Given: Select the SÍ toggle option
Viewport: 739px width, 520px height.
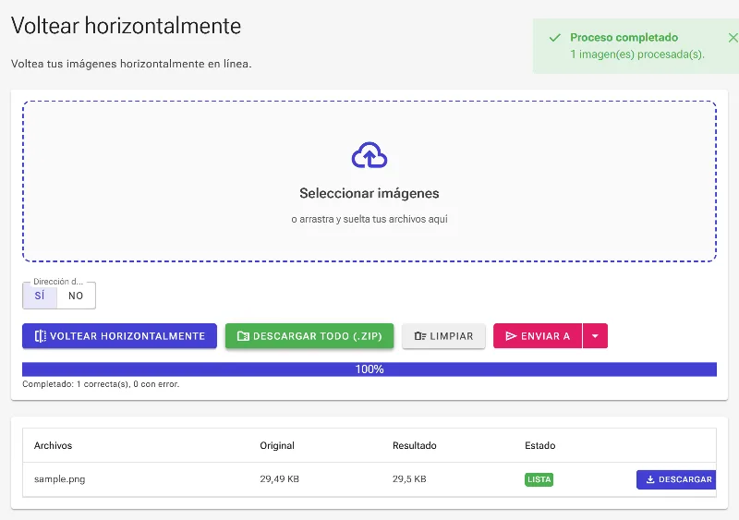Looking at the screenshot, I should 40,296.
